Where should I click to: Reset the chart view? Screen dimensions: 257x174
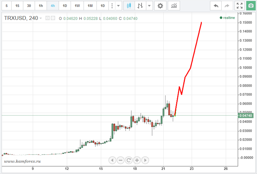(x=129, y=160)
